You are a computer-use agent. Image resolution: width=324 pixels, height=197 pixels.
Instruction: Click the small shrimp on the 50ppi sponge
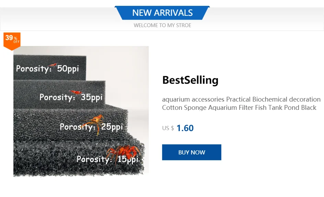[53, 65]
